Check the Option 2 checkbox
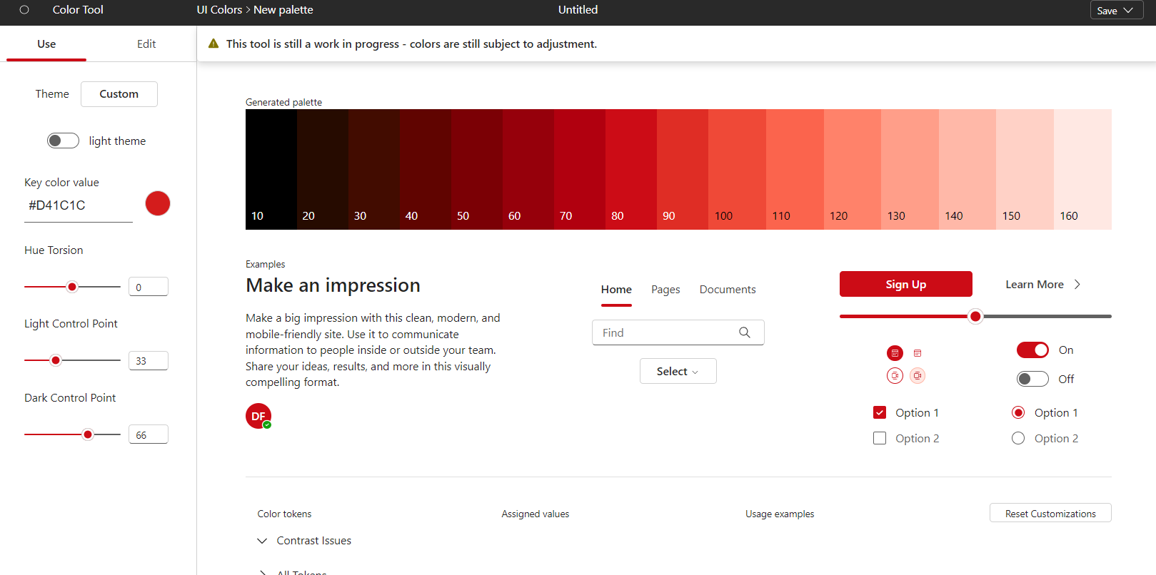1156x575 pixels. pos(880,438)
